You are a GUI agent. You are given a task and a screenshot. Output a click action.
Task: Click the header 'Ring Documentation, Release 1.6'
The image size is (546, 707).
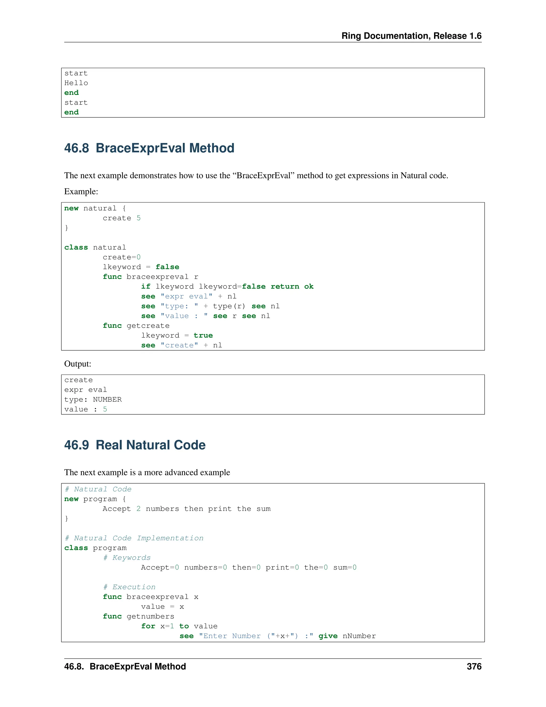pos(411,36)
